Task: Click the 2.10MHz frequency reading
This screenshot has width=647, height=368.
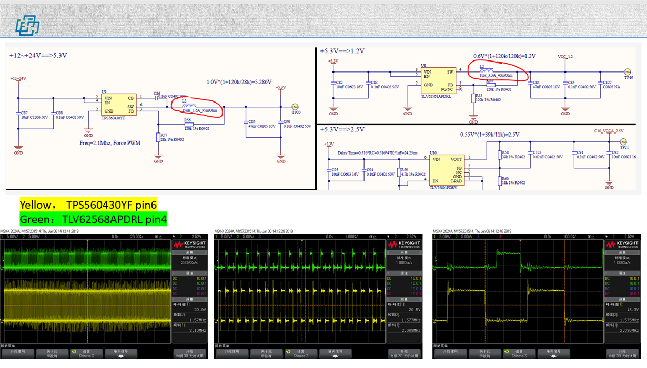Action: pyautogui.click(x=198, y=330)
